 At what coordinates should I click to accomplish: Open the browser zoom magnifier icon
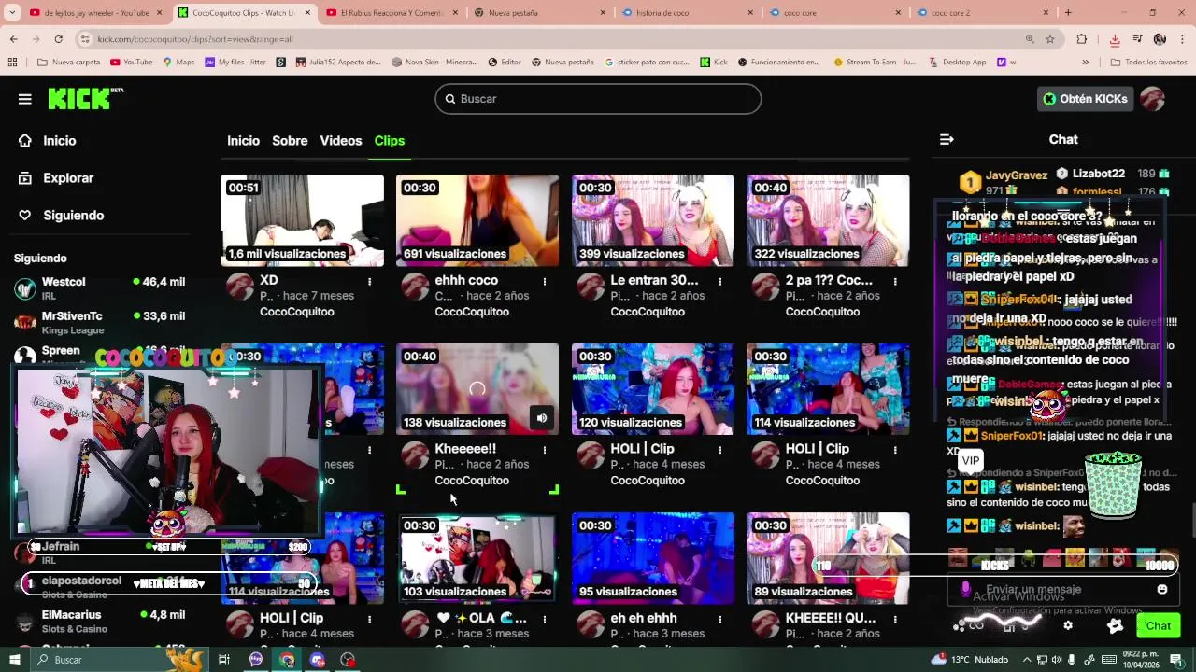click(x=1030, y=39)
